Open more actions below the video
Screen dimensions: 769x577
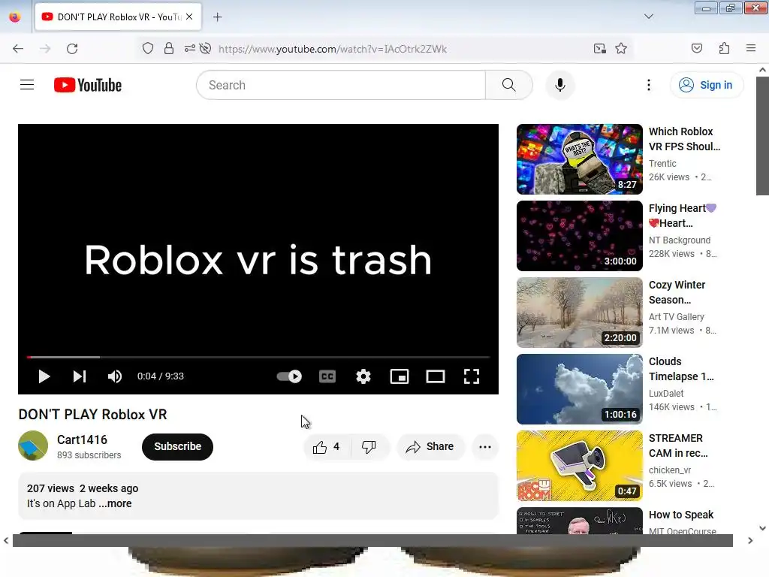(x=485, y=447)
